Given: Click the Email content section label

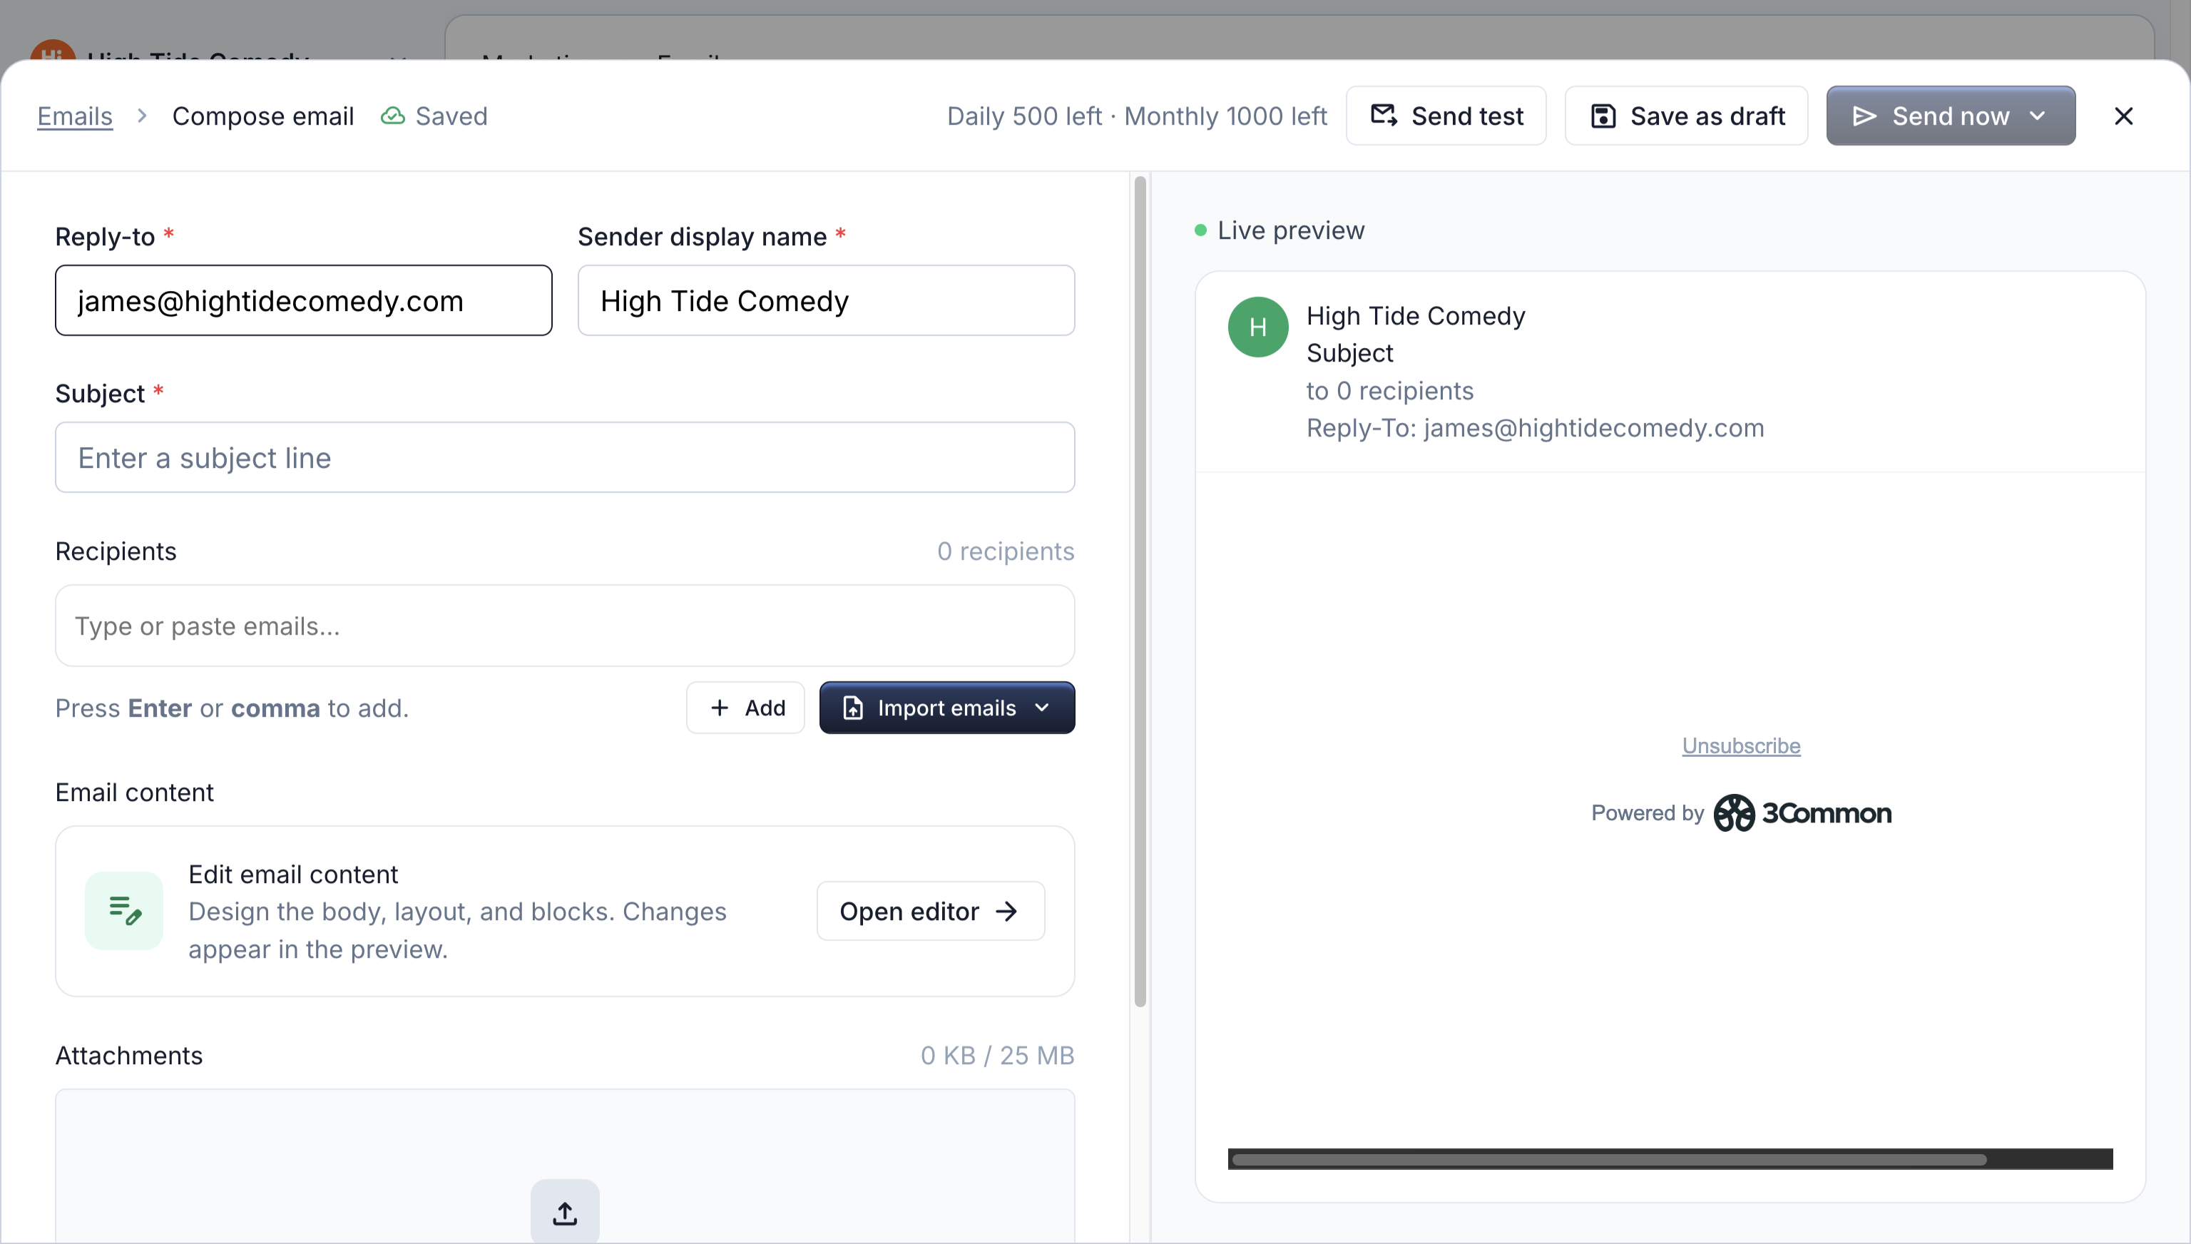Looking at the screenshot, I should [134, 792].
